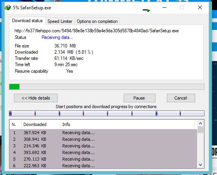Minimize the SafariSetup.exe download window
This screenshot has width=217, height=175.
click(x=164, y=7)
